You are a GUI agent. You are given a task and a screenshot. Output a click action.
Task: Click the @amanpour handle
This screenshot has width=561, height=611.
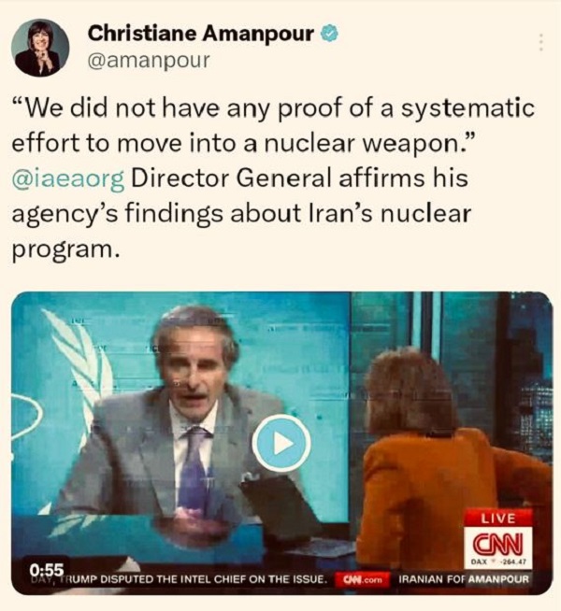[149, 61]
